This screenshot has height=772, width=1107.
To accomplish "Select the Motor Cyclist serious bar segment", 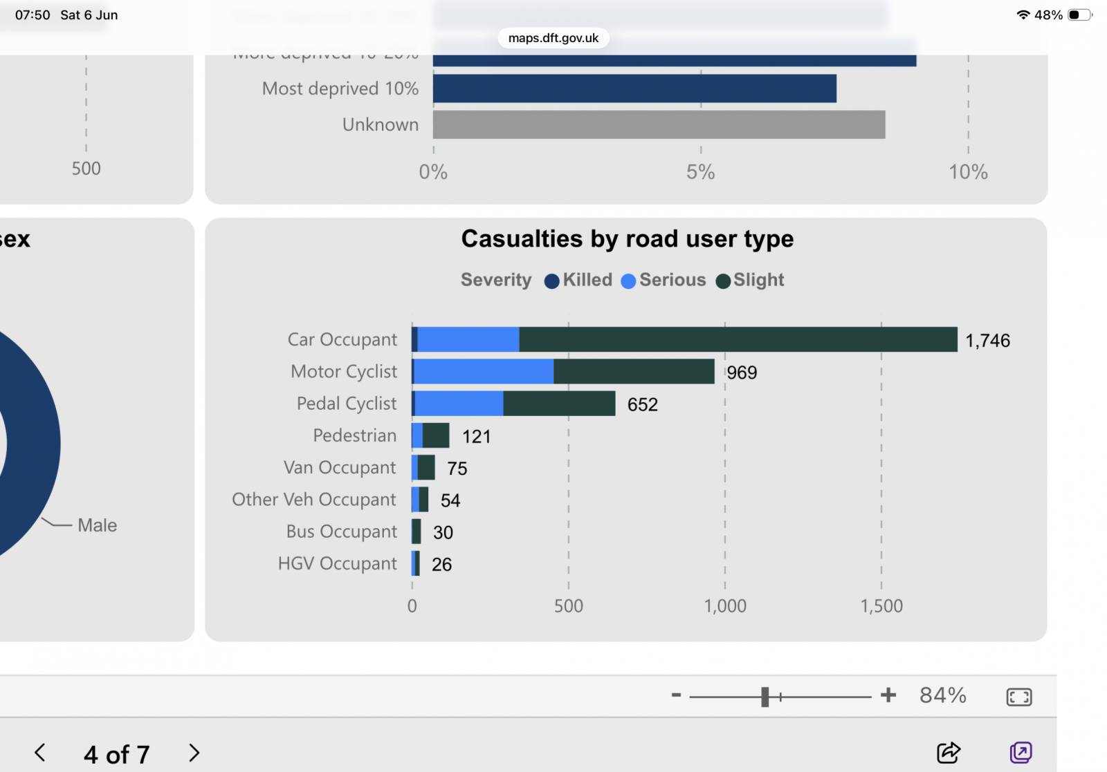I will (484, 371).
